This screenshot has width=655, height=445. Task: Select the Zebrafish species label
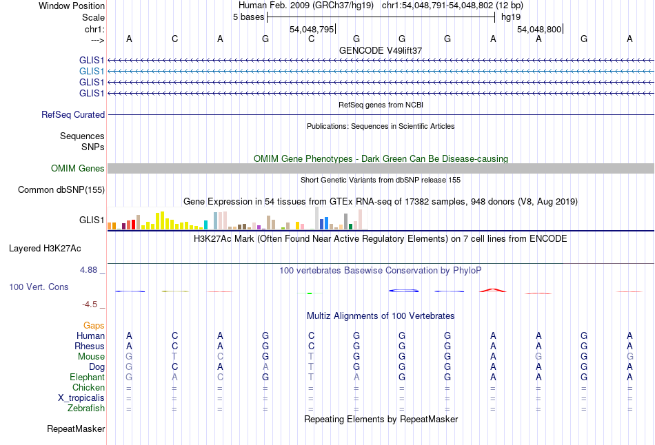86,408
